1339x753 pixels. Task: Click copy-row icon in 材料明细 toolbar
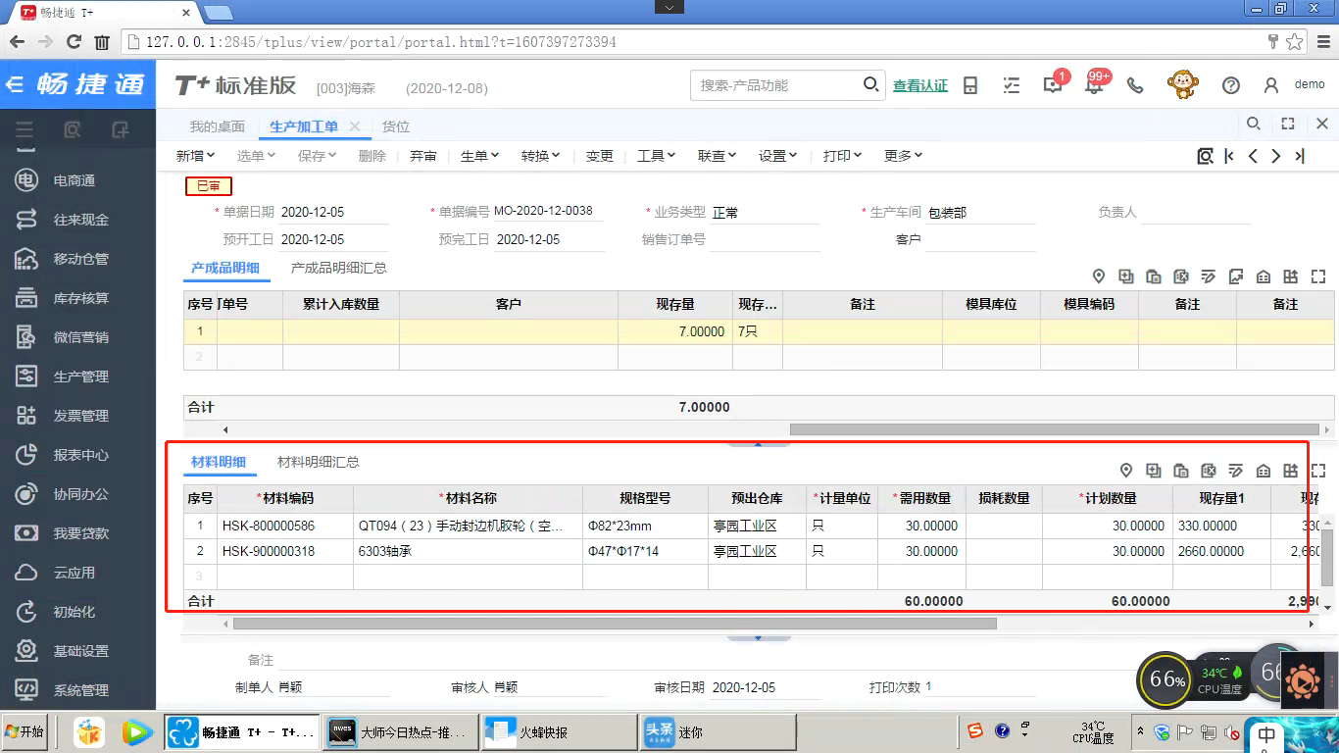coord(1181,471)
